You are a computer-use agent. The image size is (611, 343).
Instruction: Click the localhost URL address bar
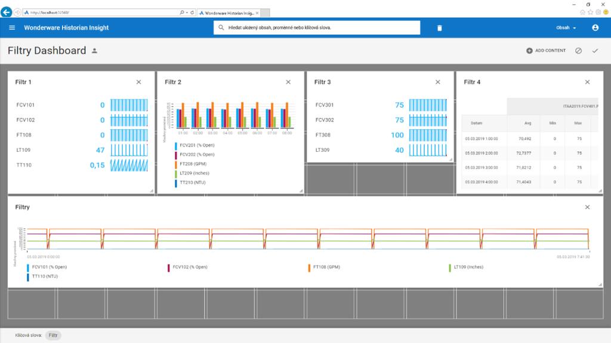[101, 13]
